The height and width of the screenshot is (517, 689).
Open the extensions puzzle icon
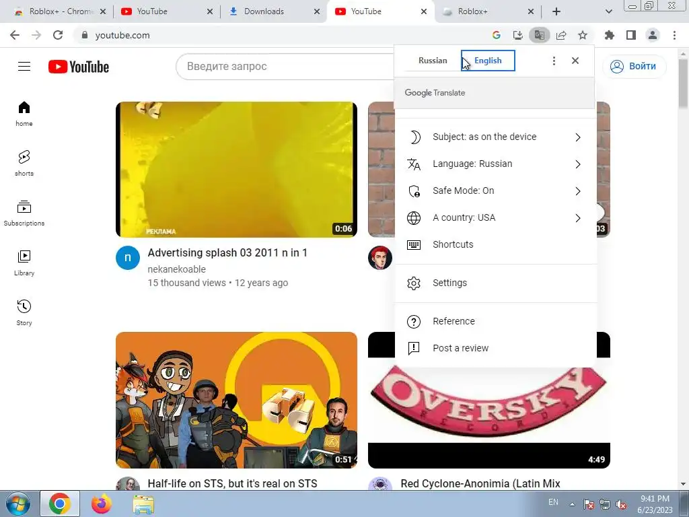(x=610, y=35)
